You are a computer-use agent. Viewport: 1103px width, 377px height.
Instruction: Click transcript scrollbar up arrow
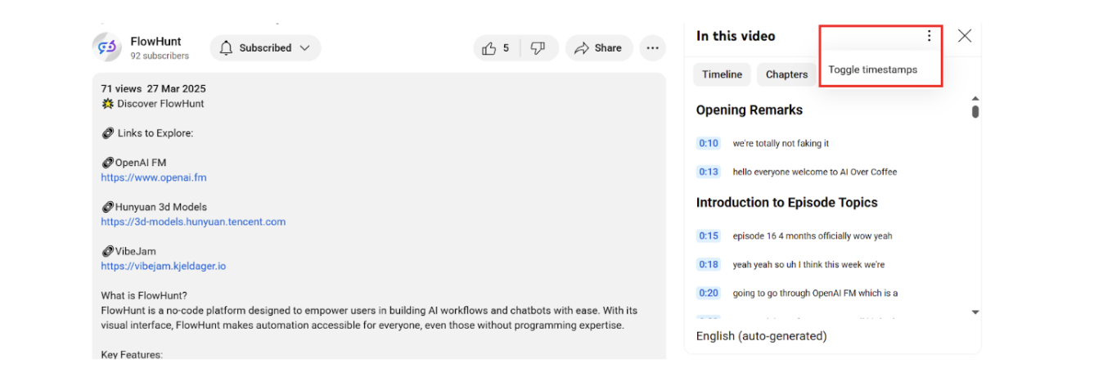tap(975, 98)
